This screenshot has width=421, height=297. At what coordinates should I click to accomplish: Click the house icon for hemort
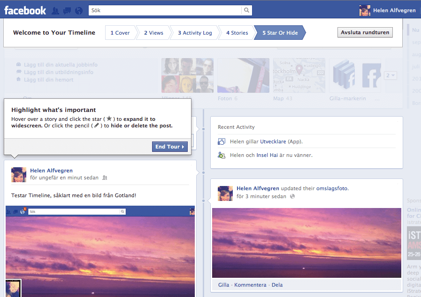[18, 79]
